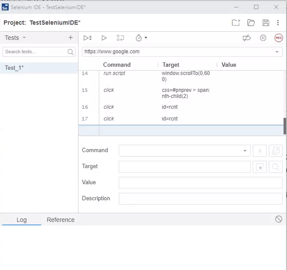Click search tests magnifier icon
The width and height of the screenshot is (287, 270).
point(71,52)
